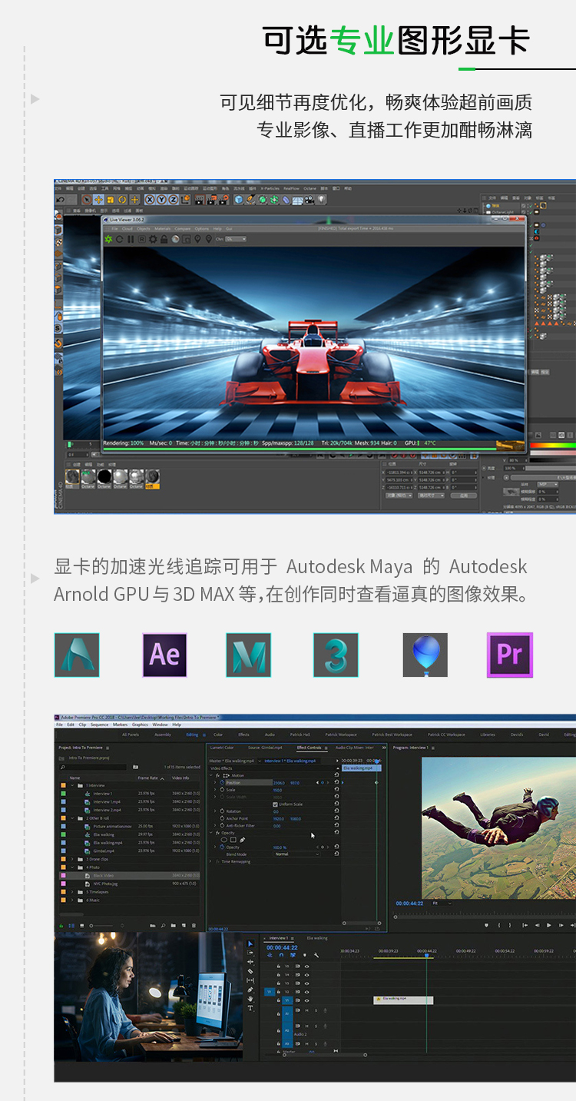Open the Sequence menu in Premiere
576x1101 pixels.
99,725
